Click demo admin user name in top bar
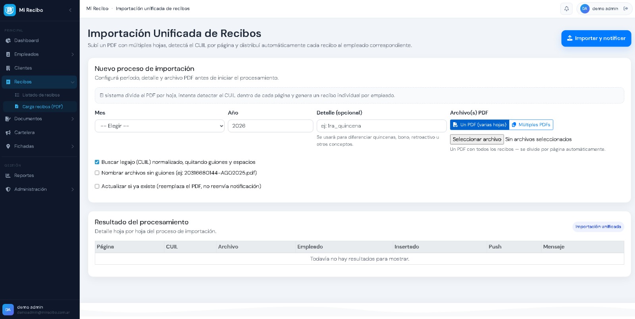 [x=605, y=8]
